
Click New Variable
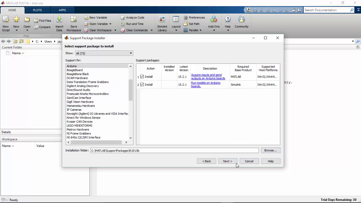(x=95, y=17)
